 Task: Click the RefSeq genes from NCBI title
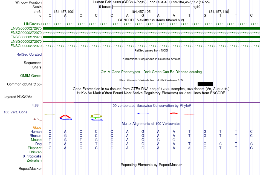click(151, 50)
